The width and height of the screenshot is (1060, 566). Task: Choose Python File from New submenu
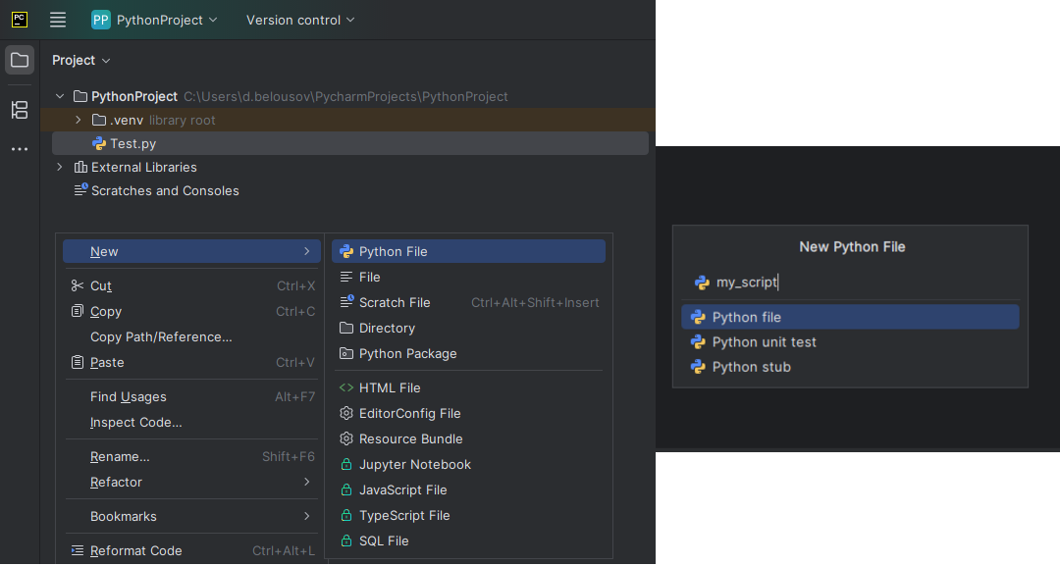click(x=393, y=251)
